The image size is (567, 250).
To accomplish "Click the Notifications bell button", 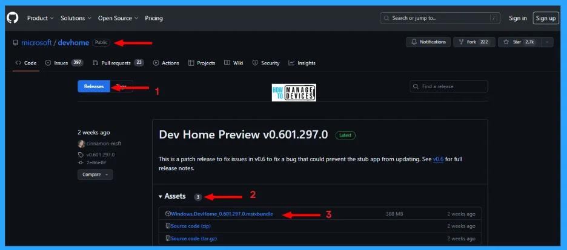I will pos(428,42).
